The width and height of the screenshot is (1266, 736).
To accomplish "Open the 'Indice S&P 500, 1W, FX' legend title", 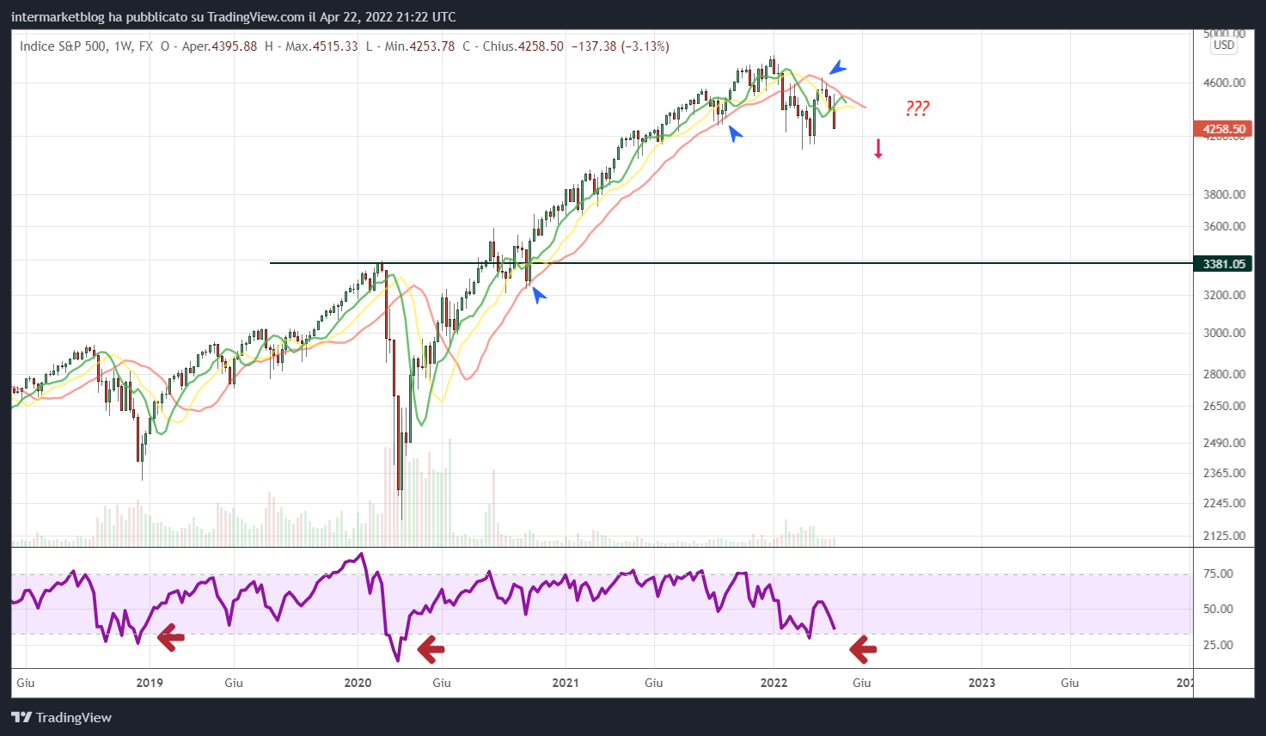I will (x=87, y=46).
